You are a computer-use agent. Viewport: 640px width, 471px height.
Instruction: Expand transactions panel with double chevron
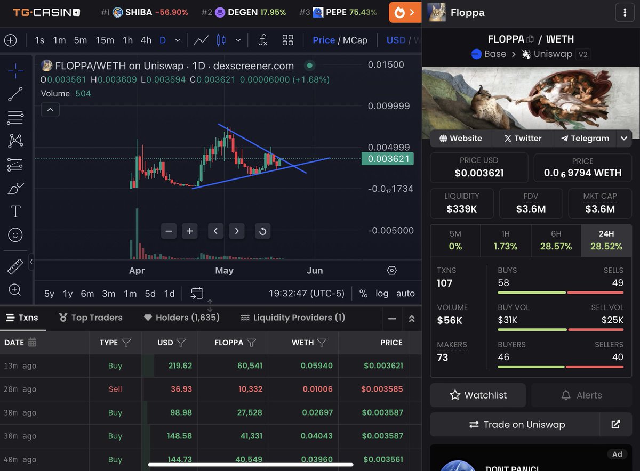point(411,319)
